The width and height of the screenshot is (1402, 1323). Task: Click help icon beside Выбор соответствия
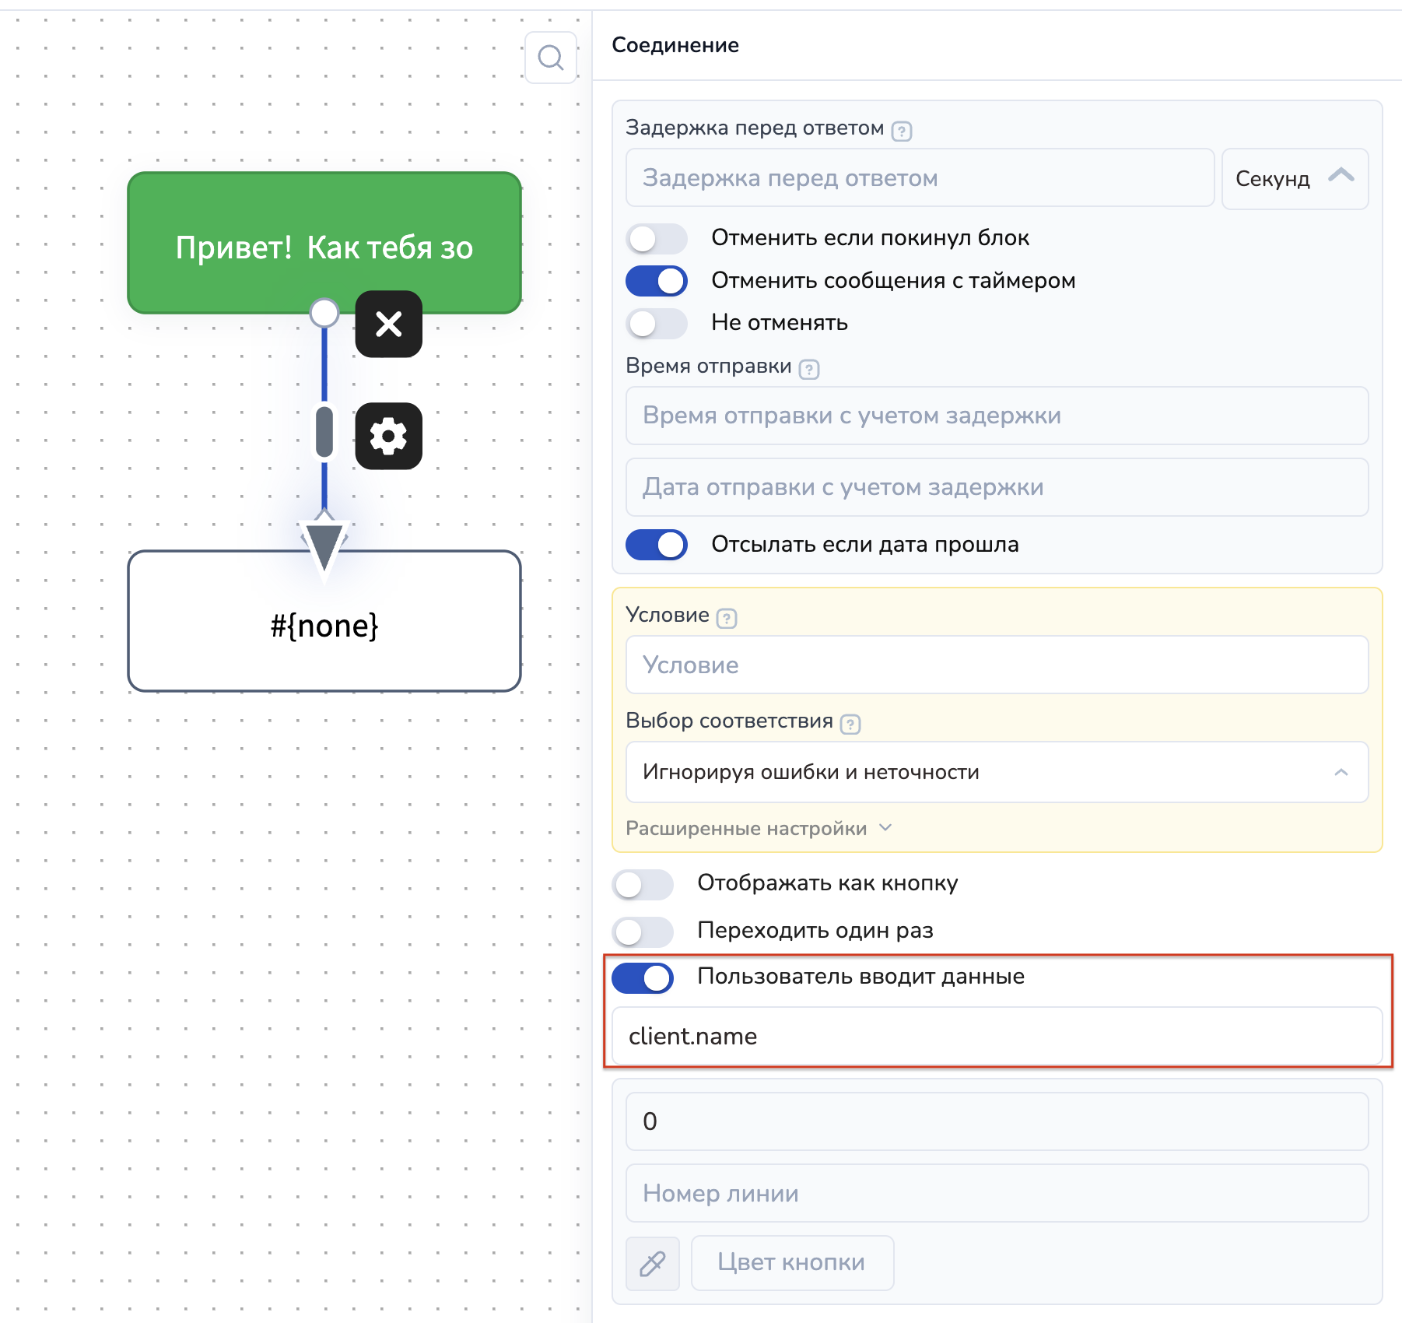pos(850,725)
